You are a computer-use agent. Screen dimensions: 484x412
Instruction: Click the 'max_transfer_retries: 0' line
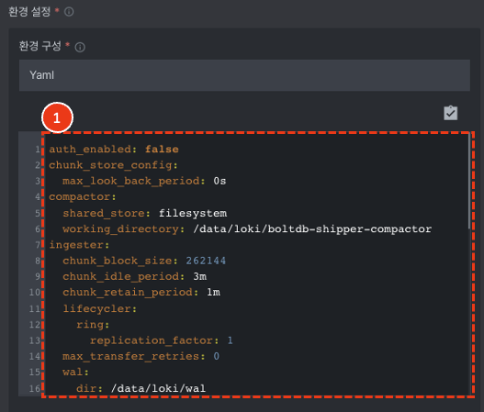[141, 357]
